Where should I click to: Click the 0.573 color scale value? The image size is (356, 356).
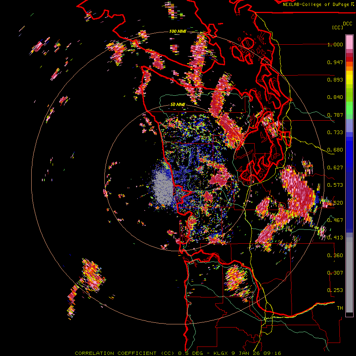(335, 185)
